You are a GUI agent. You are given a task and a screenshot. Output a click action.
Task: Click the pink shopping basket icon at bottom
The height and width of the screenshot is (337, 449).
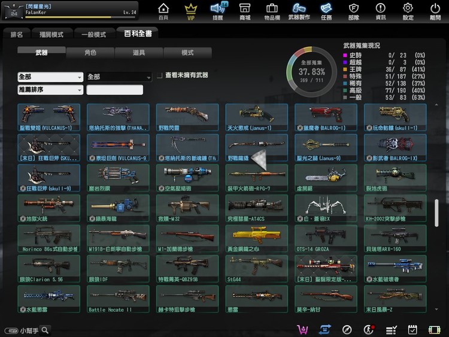click(x=302, y=330)
